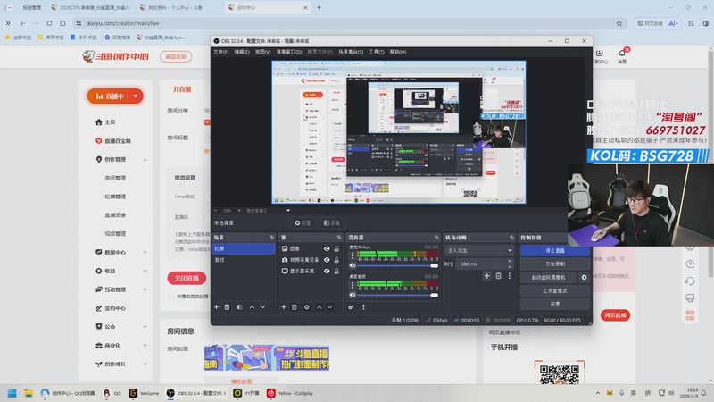Increase transition duration with up stepper

tap(510, 262)
